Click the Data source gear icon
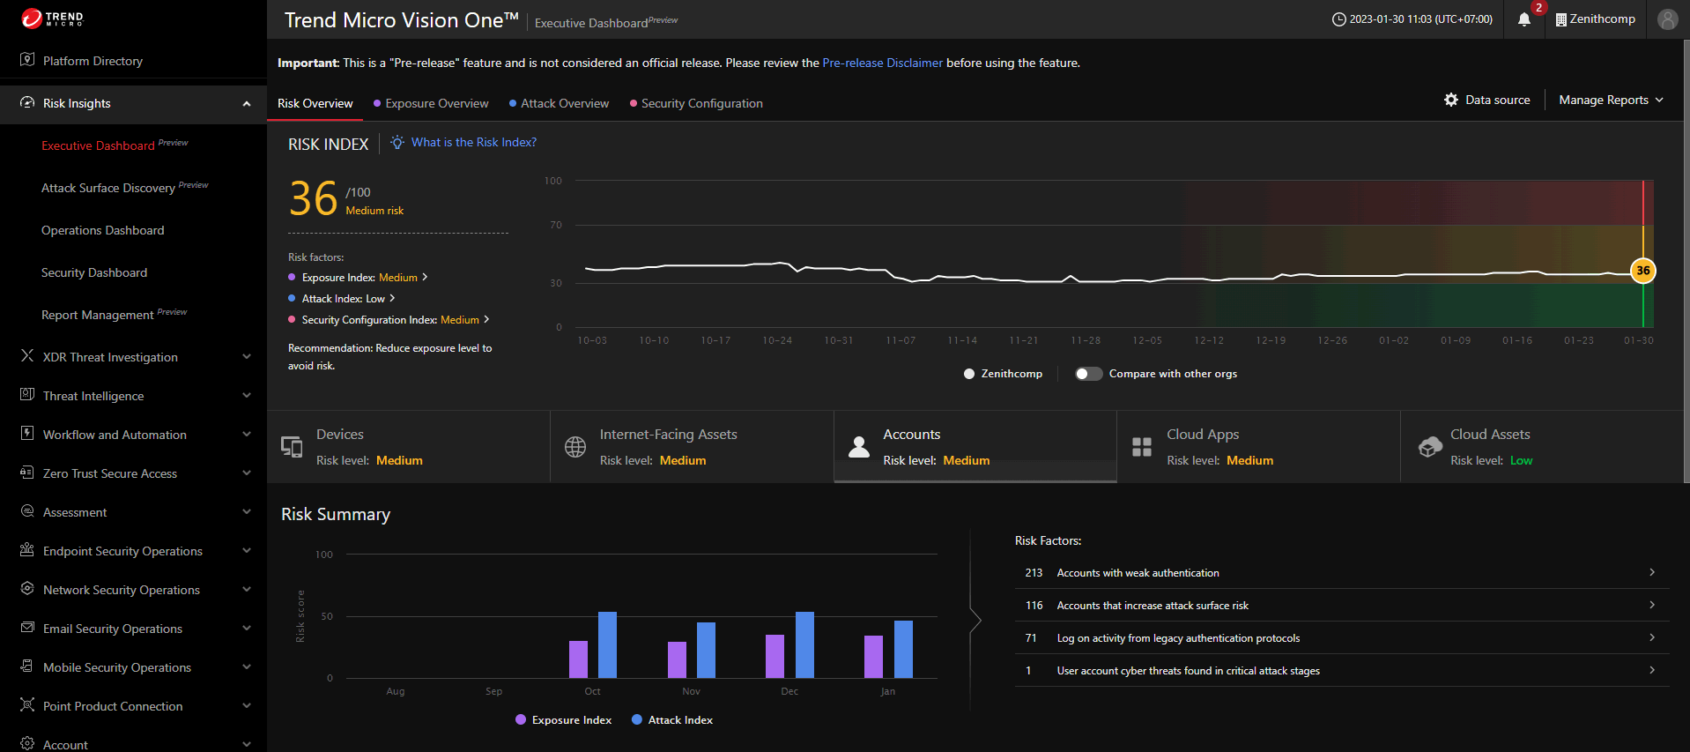The width and height of the screenshot is (1690, 752). (x=1450, y=100)
